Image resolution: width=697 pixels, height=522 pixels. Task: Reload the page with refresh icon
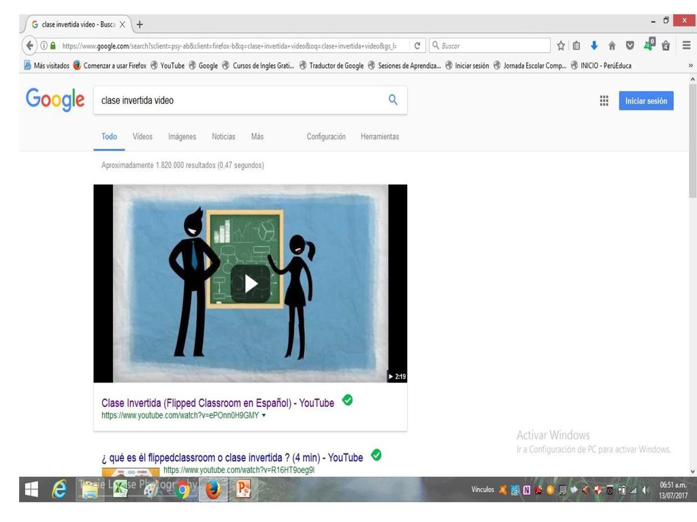pyautogui.click(x=417, y=46)
